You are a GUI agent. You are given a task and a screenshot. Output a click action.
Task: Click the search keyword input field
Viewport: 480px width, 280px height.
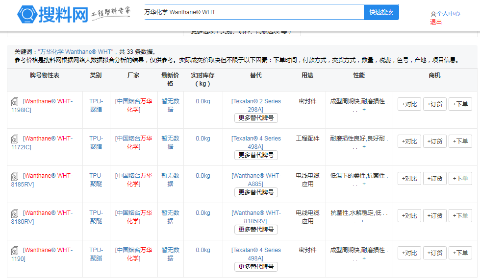pos(253,12)
